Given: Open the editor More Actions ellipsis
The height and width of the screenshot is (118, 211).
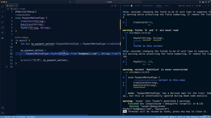Looking at the screenshot, I should [x=118, y=6].
